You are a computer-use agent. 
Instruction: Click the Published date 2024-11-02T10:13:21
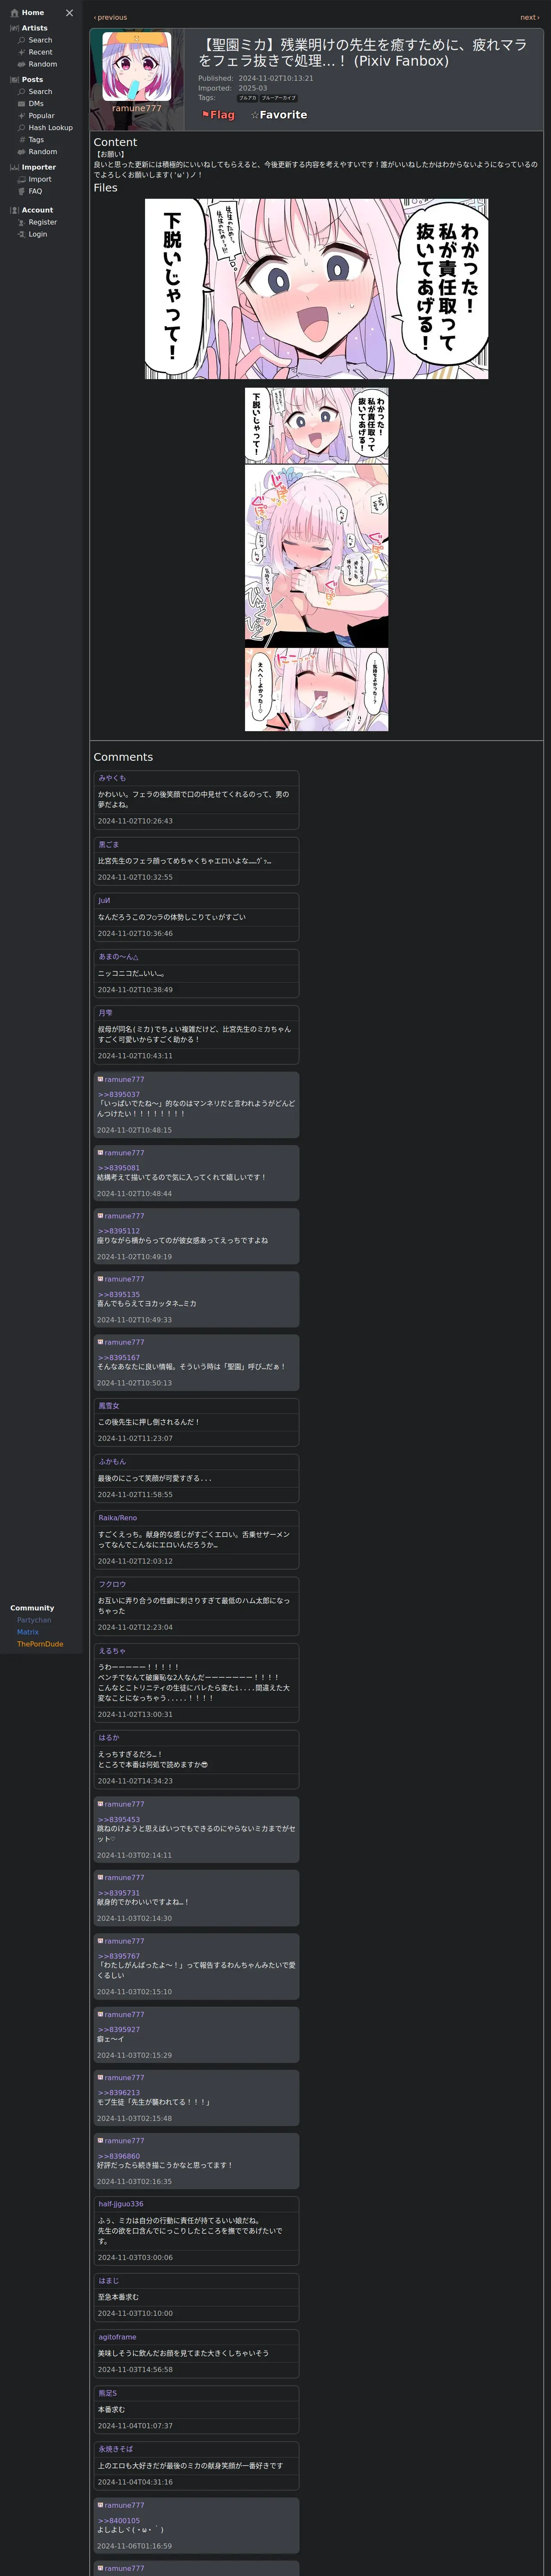coord(276,78)
